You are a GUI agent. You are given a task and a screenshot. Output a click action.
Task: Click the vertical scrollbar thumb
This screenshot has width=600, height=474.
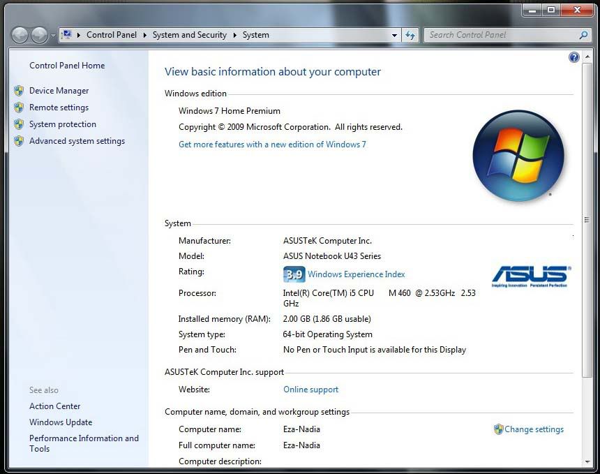click(587, 220)
